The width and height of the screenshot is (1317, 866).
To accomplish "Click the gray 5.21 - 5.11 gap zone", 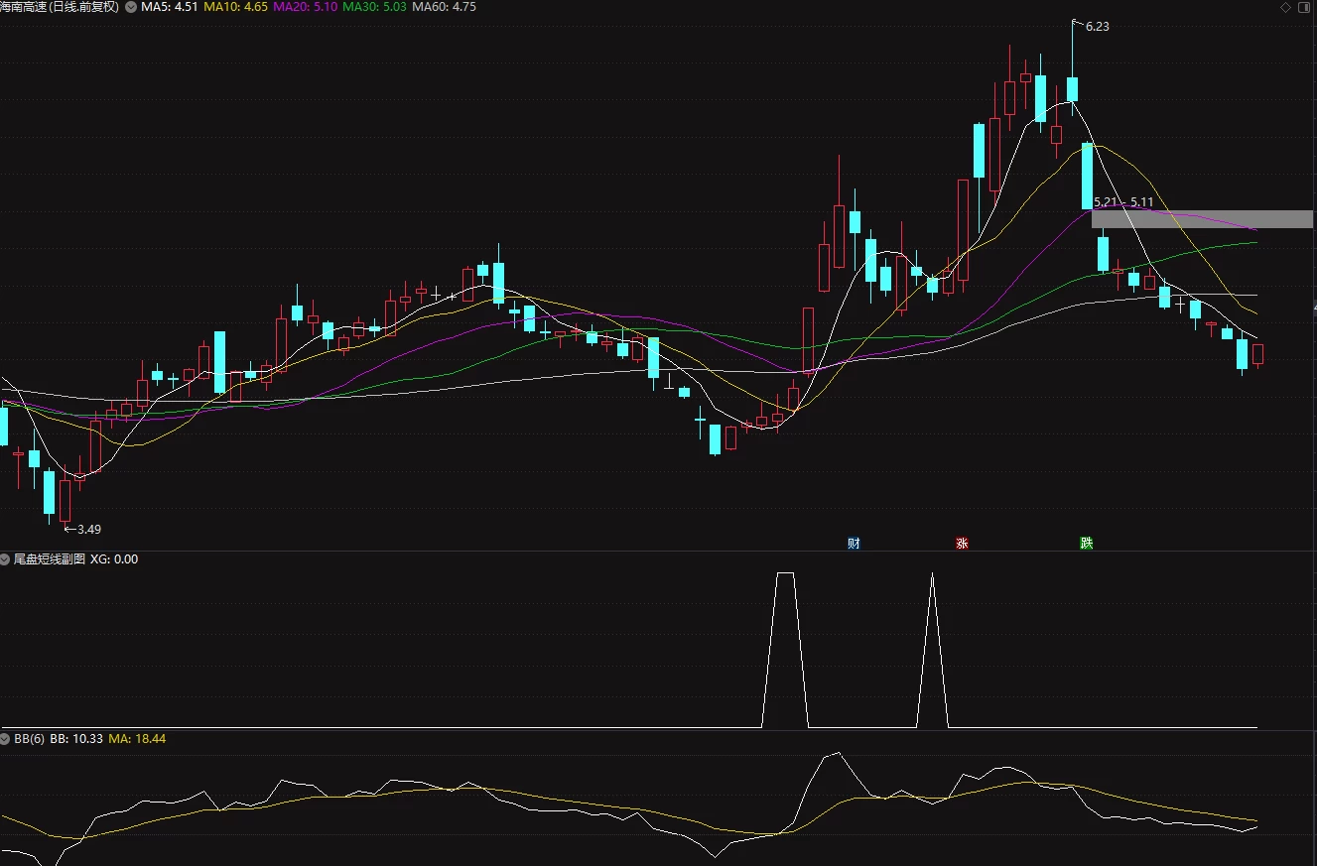I will [x=1202, y=219].
